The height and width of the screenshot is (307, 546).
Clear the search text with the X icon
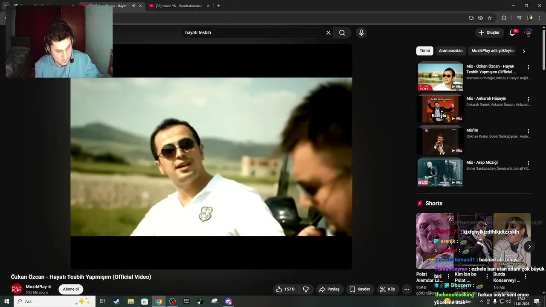328,33
